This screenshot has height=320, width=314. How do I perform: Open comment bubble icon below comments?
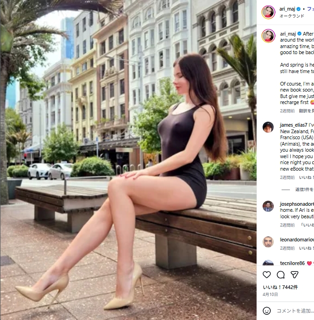(281, 275)
